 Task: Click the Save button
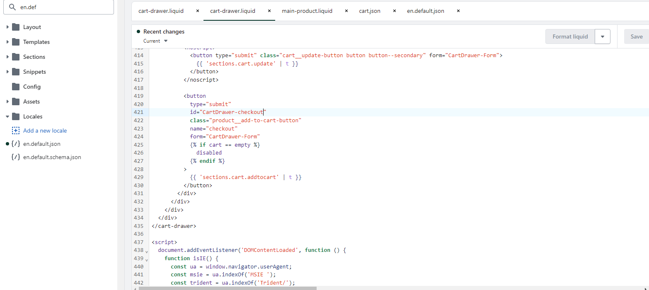click(636, 36)
